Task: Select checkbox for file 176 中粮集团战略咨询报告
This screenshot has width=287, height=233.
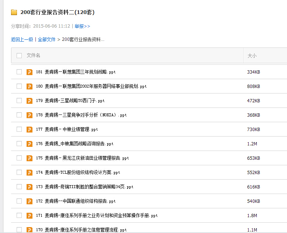Action: pos(19,144)
